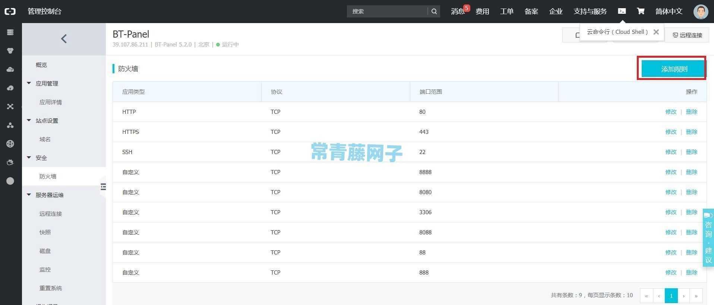Type in the top search box

[388, 12]
